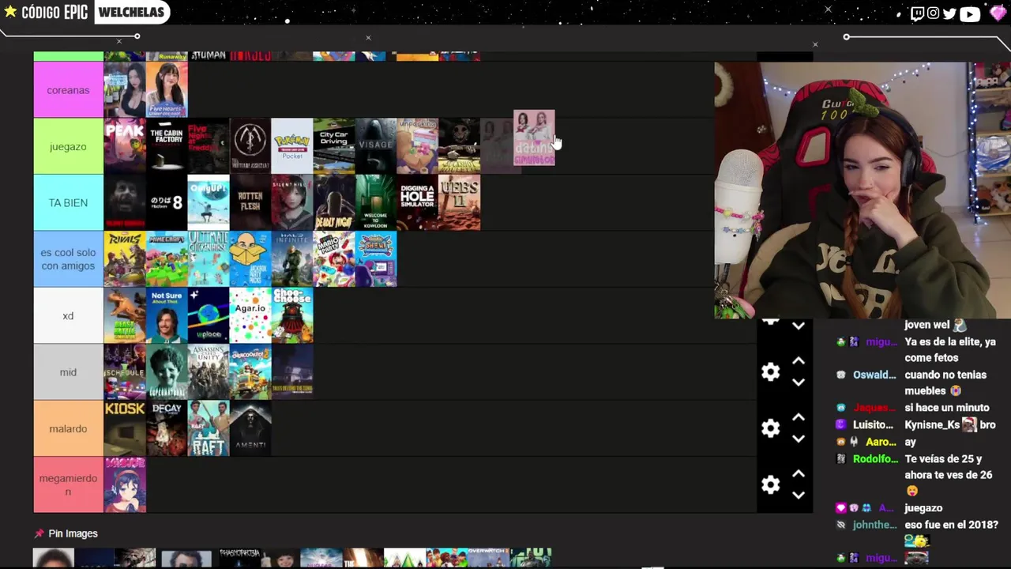Pick the Beast Battle Simulator tile
The image size is (1011, 569).
click(125, 315)
